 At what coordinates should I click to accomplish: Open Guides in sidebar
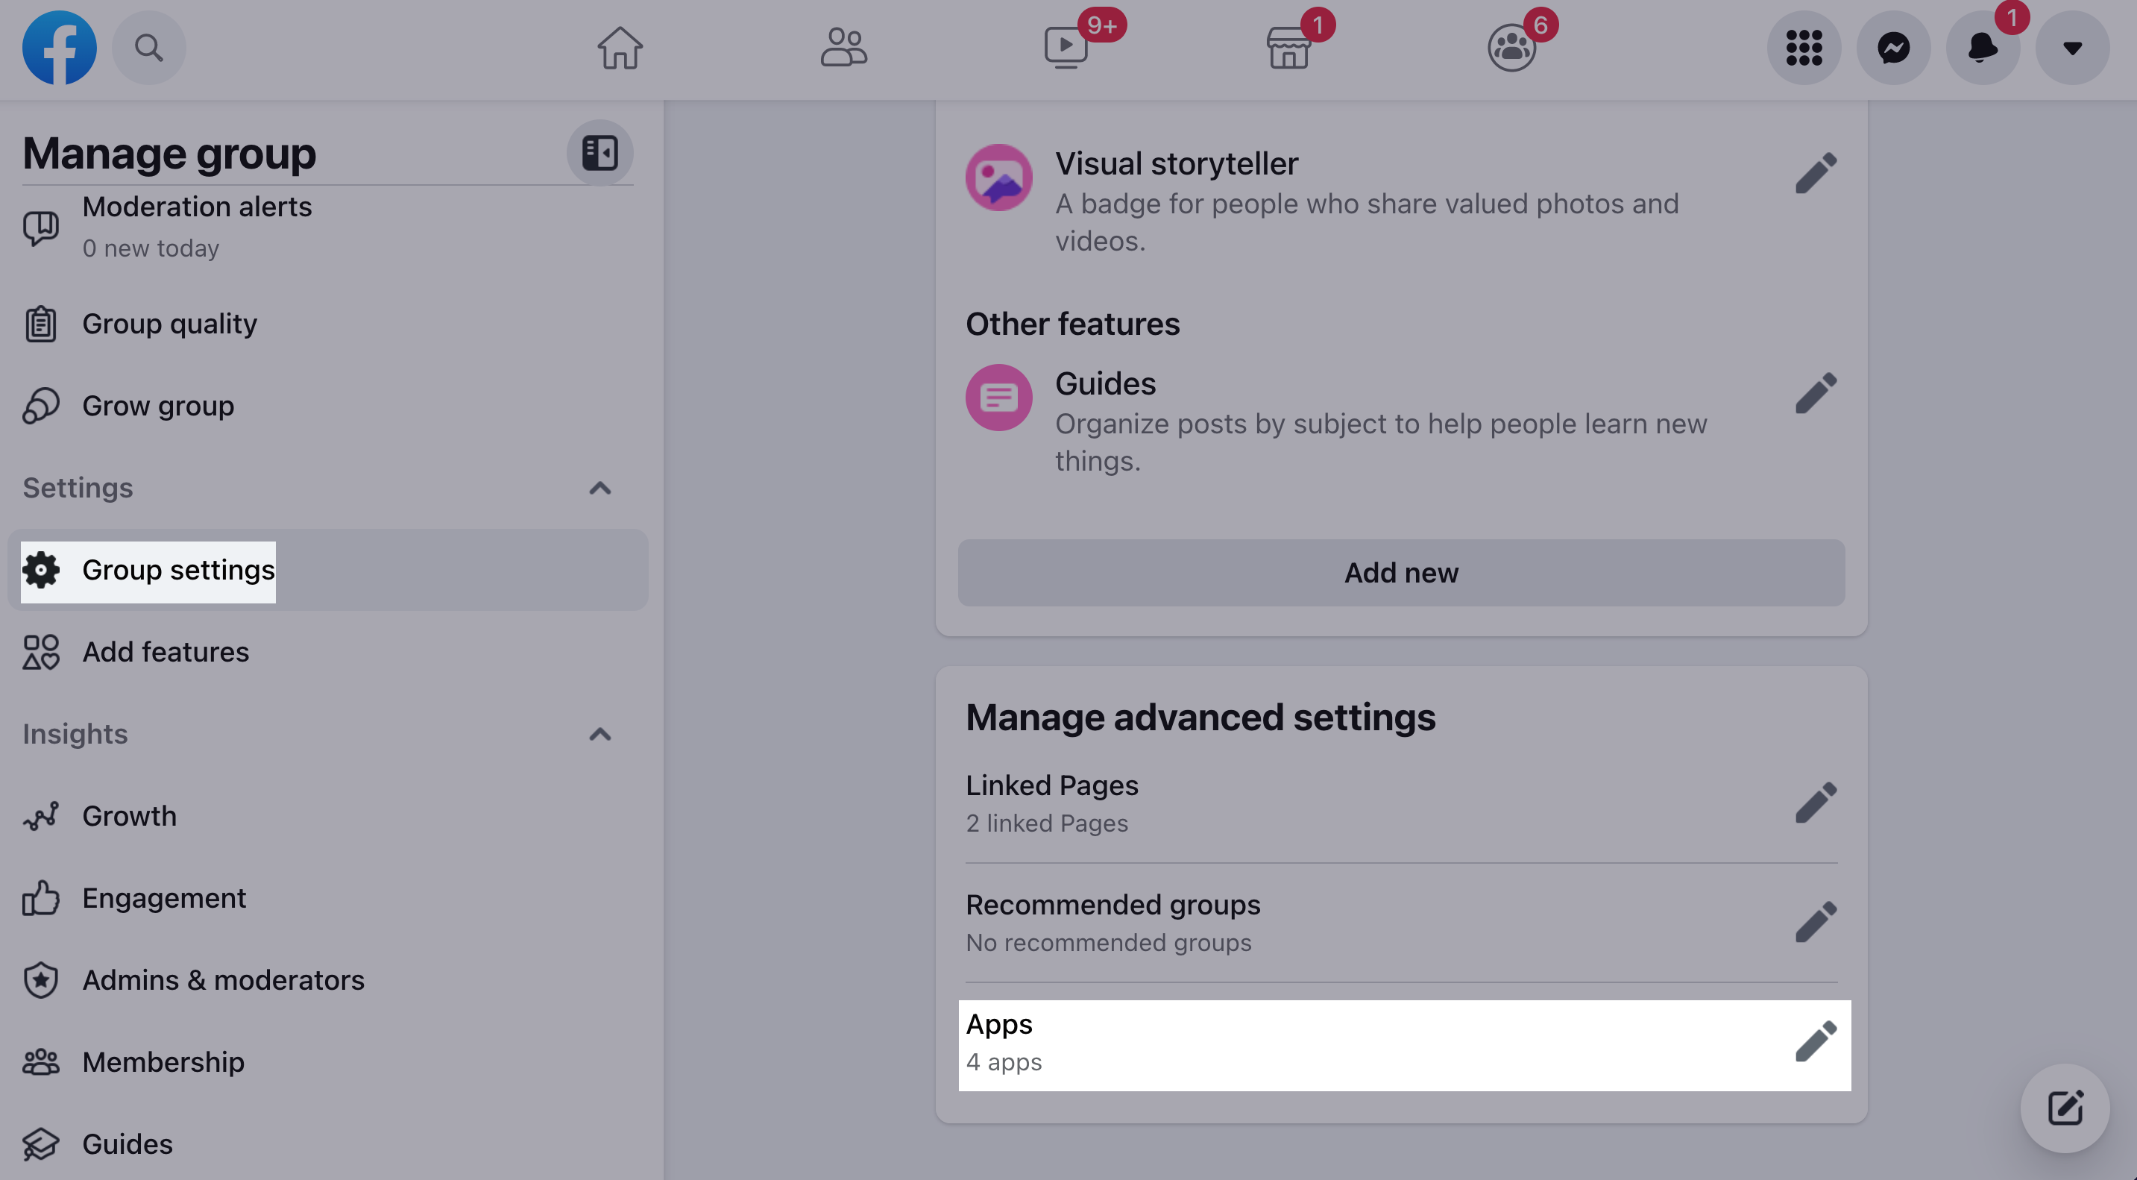click(327, 1144)
